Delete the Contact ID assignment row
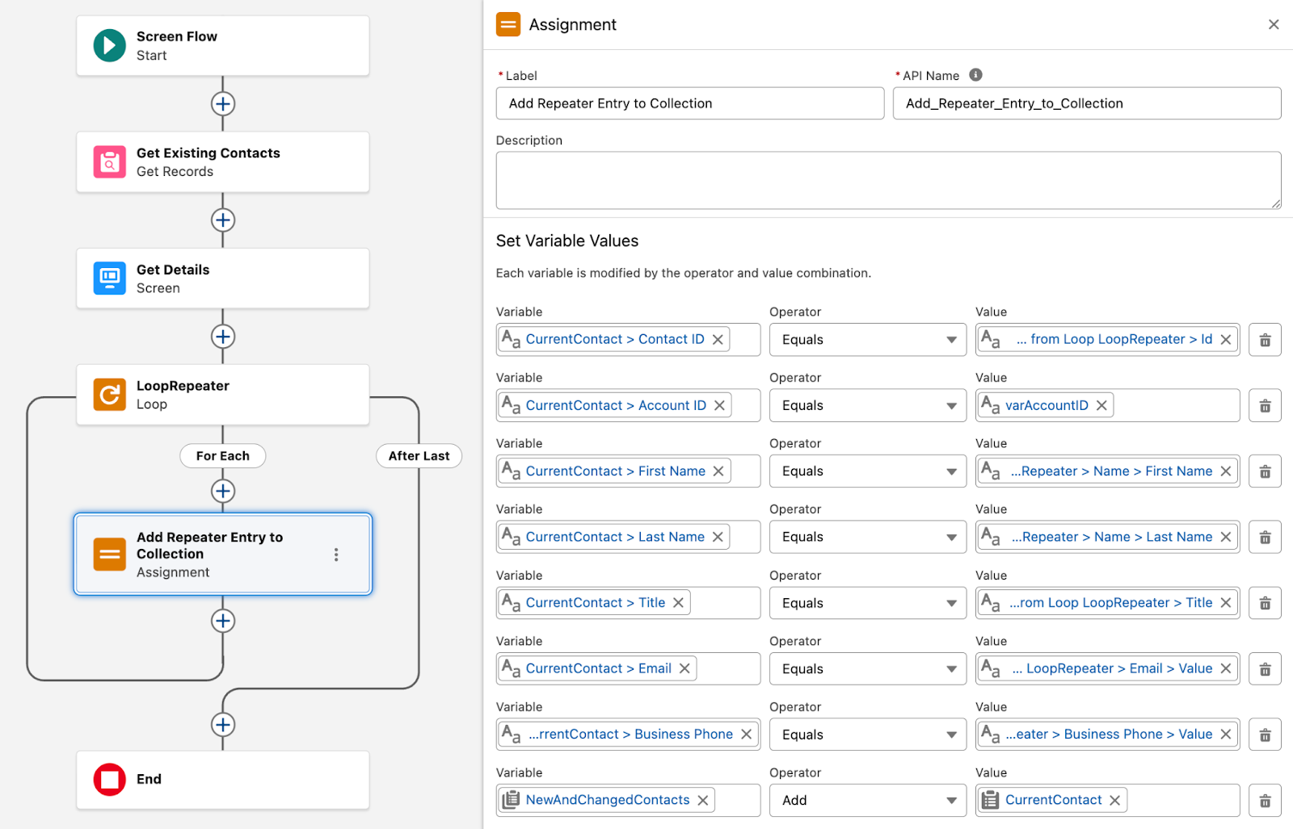The width and height of the screenshot is (1293, 829). point(1265,340)
